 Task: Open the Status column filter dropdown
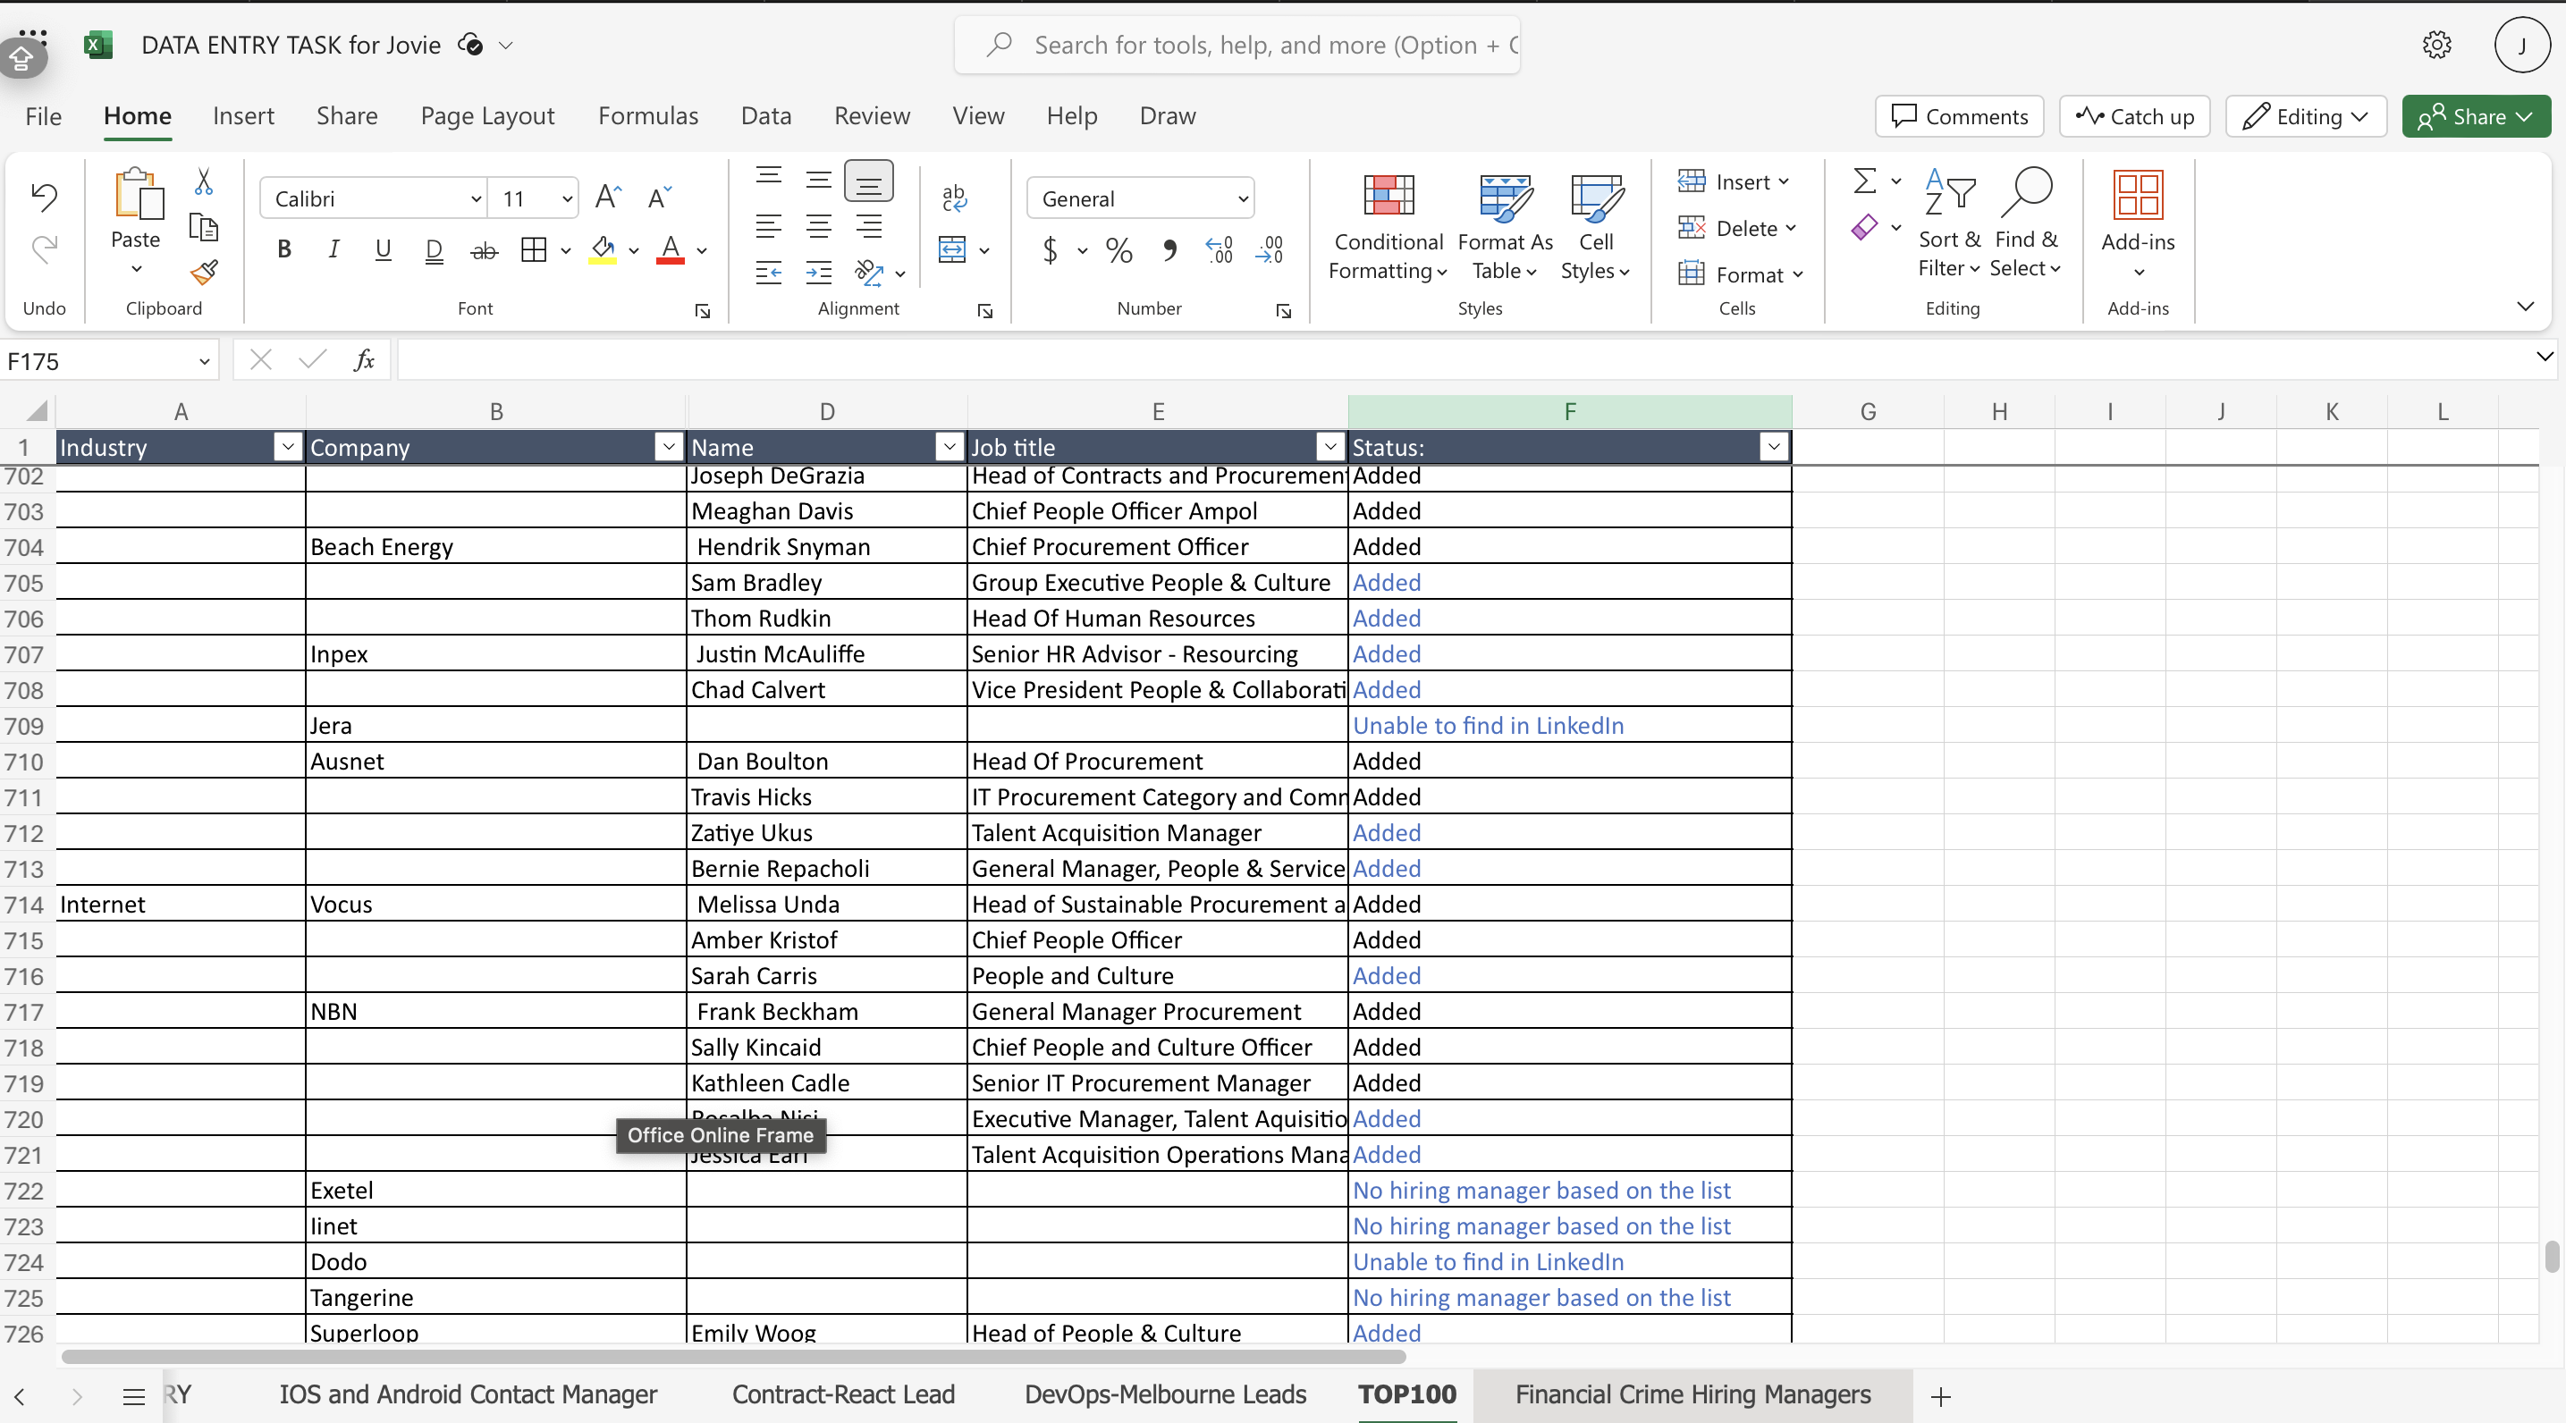[x=1773, y=447]
